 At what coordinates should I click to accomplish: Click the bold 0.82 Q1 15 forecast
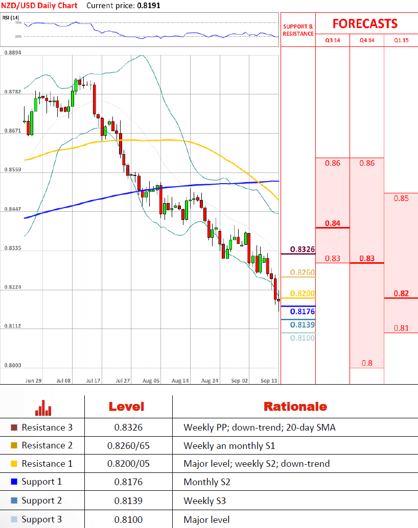pyautogui.click(x=401, y=293)
